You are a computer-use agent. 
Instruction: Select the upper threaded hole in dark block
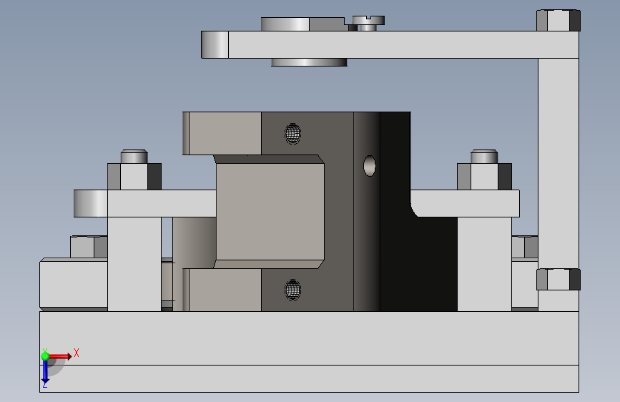(292, 134)
